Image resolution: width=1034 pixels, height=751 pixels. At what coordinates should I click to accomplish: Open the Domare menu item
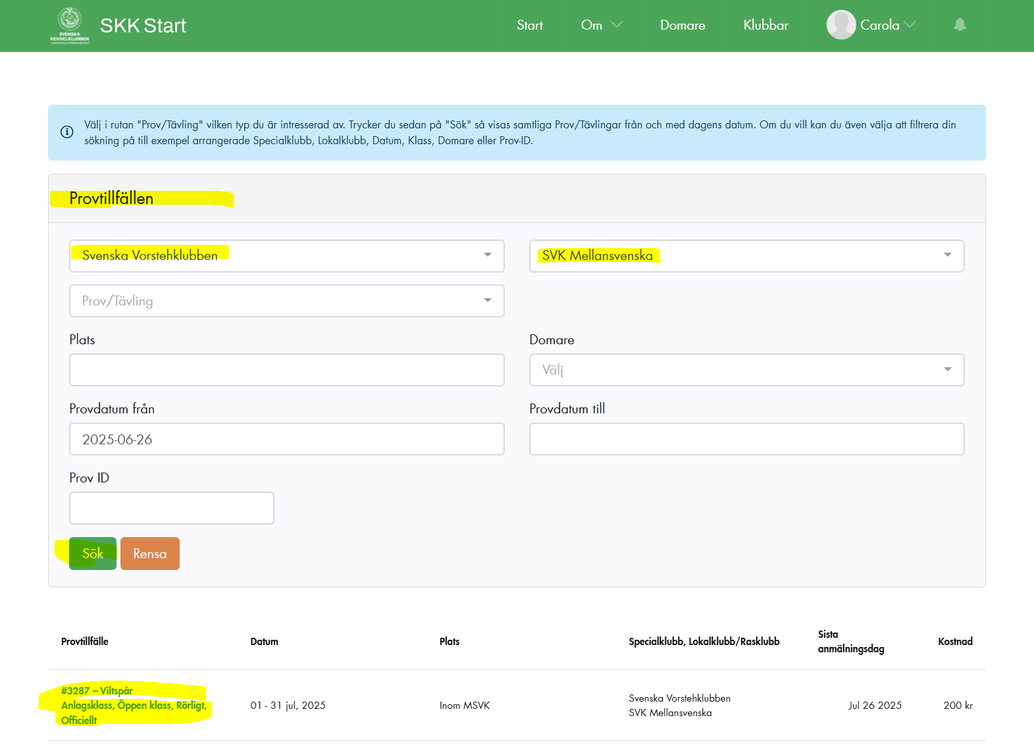pos(683,25)
